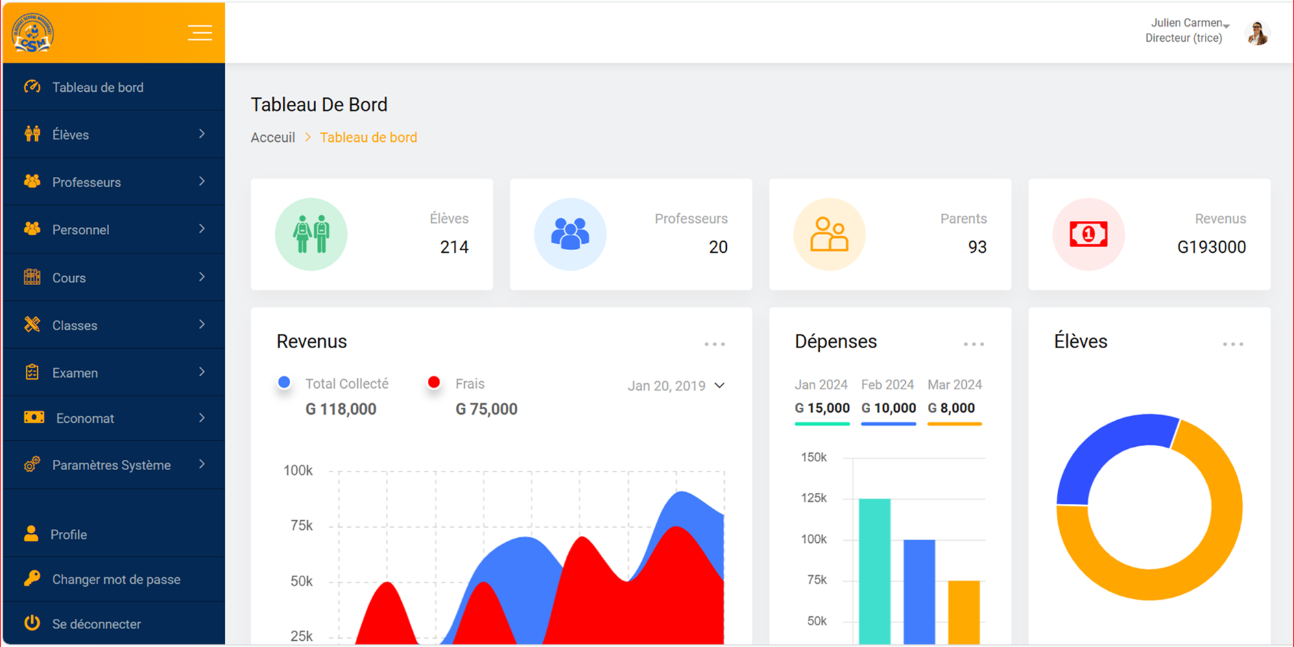Select Paramètres Système menu item
Image resolution: width=1294 pixels, height=647 pixels.
tap(111, 465)
